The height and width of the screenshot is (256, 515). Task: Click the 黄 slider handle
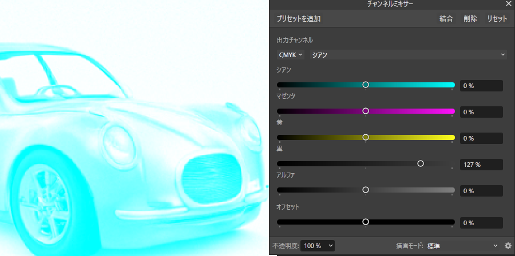coord(366,137)
